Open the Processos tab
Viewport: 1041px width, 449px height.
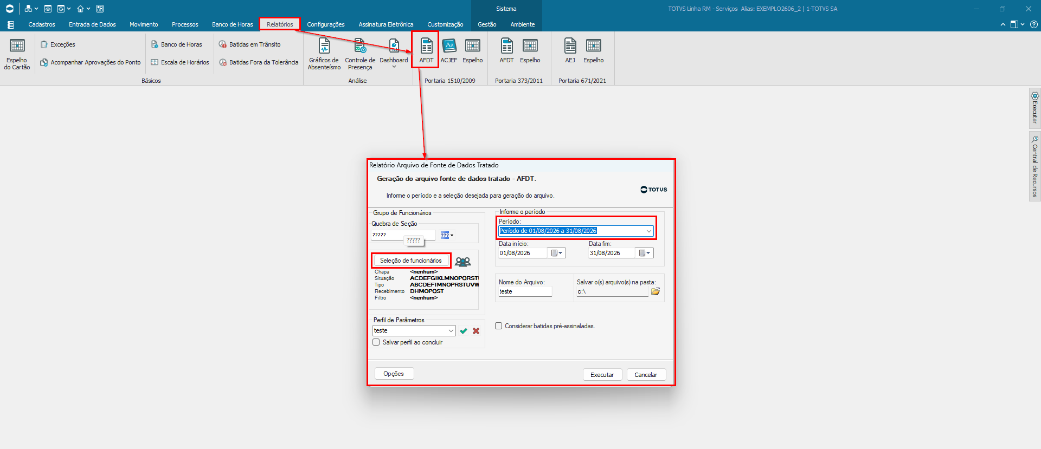point(185,24)
